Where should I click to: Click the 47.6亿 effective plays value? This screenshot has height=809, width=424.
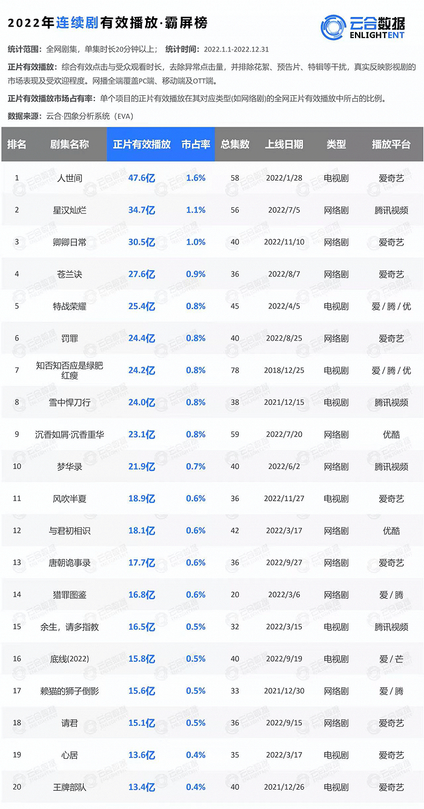[142, 178]
